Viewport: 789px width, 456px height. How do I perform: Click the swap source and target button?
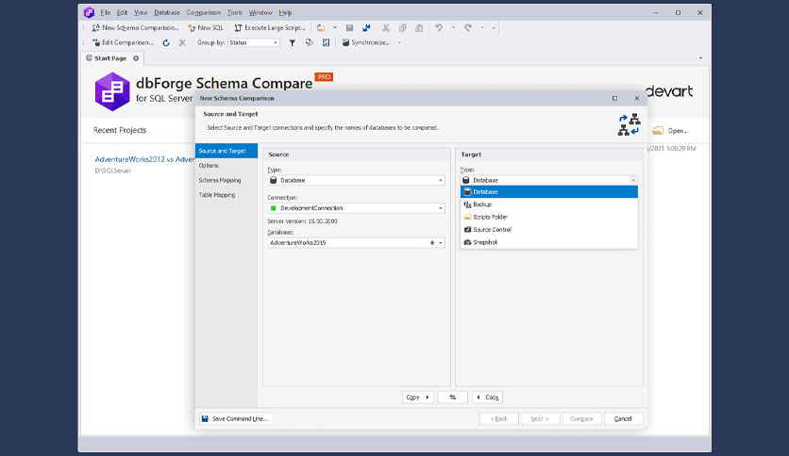(452, 398)
